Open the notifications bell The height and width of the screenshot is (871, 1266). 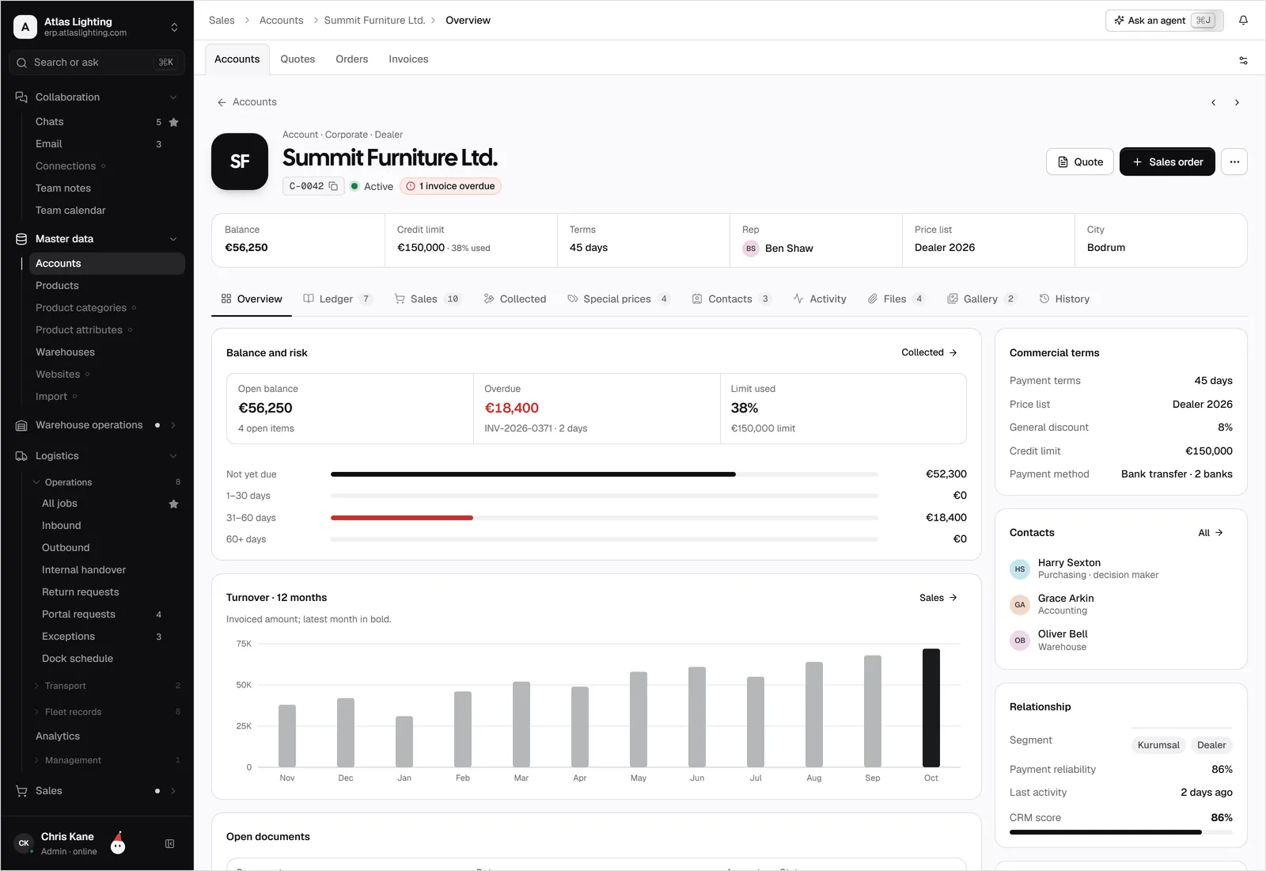coord(1243,21)
